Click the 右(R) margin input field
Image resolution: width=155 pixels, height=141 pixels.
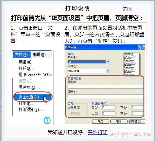click(137, 107)
